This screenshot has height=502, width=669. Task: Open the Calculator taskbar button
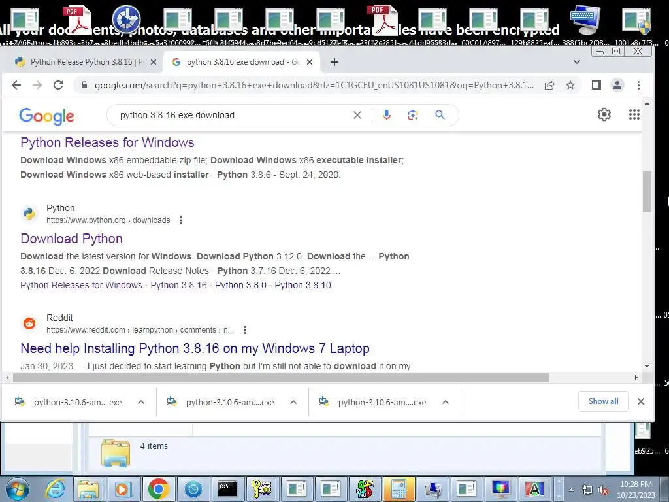(399, 489)
